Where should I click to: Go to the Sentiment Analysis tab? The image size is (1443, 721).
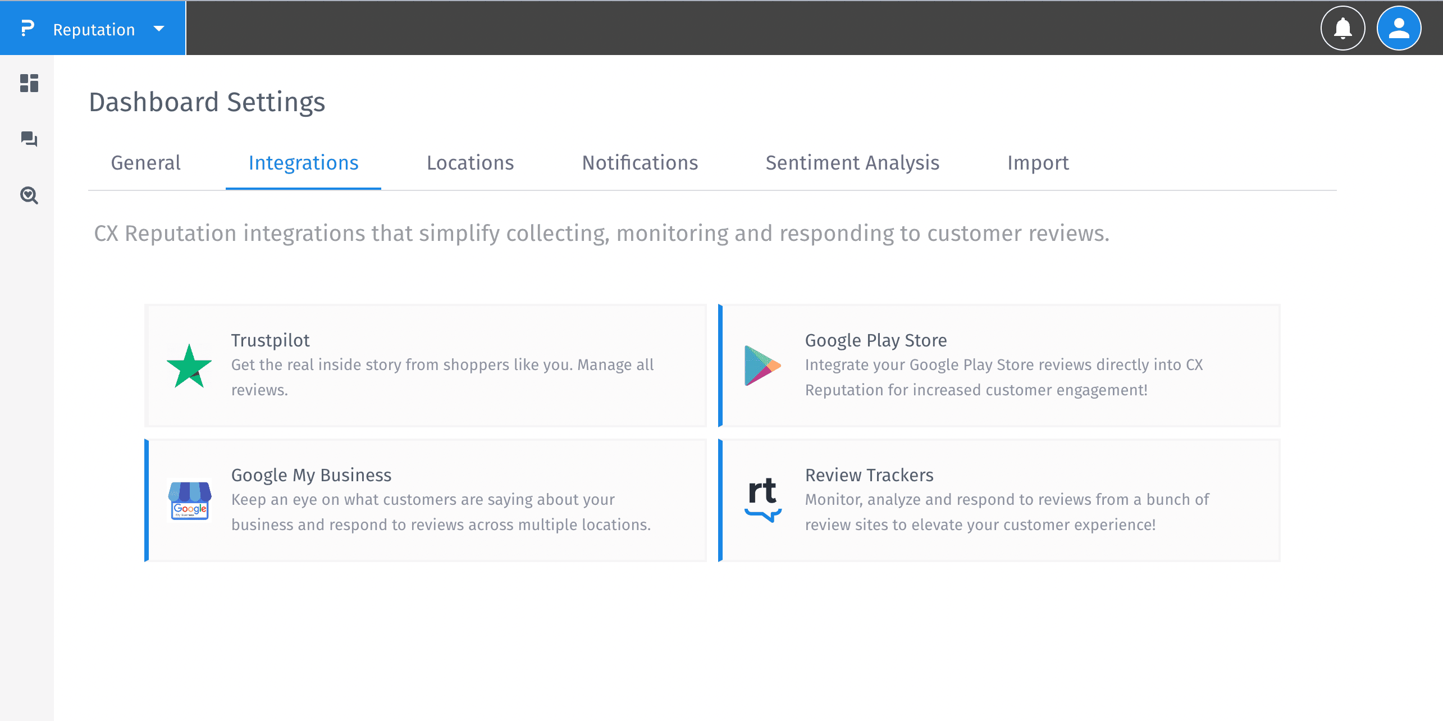[x=852, y=163]
